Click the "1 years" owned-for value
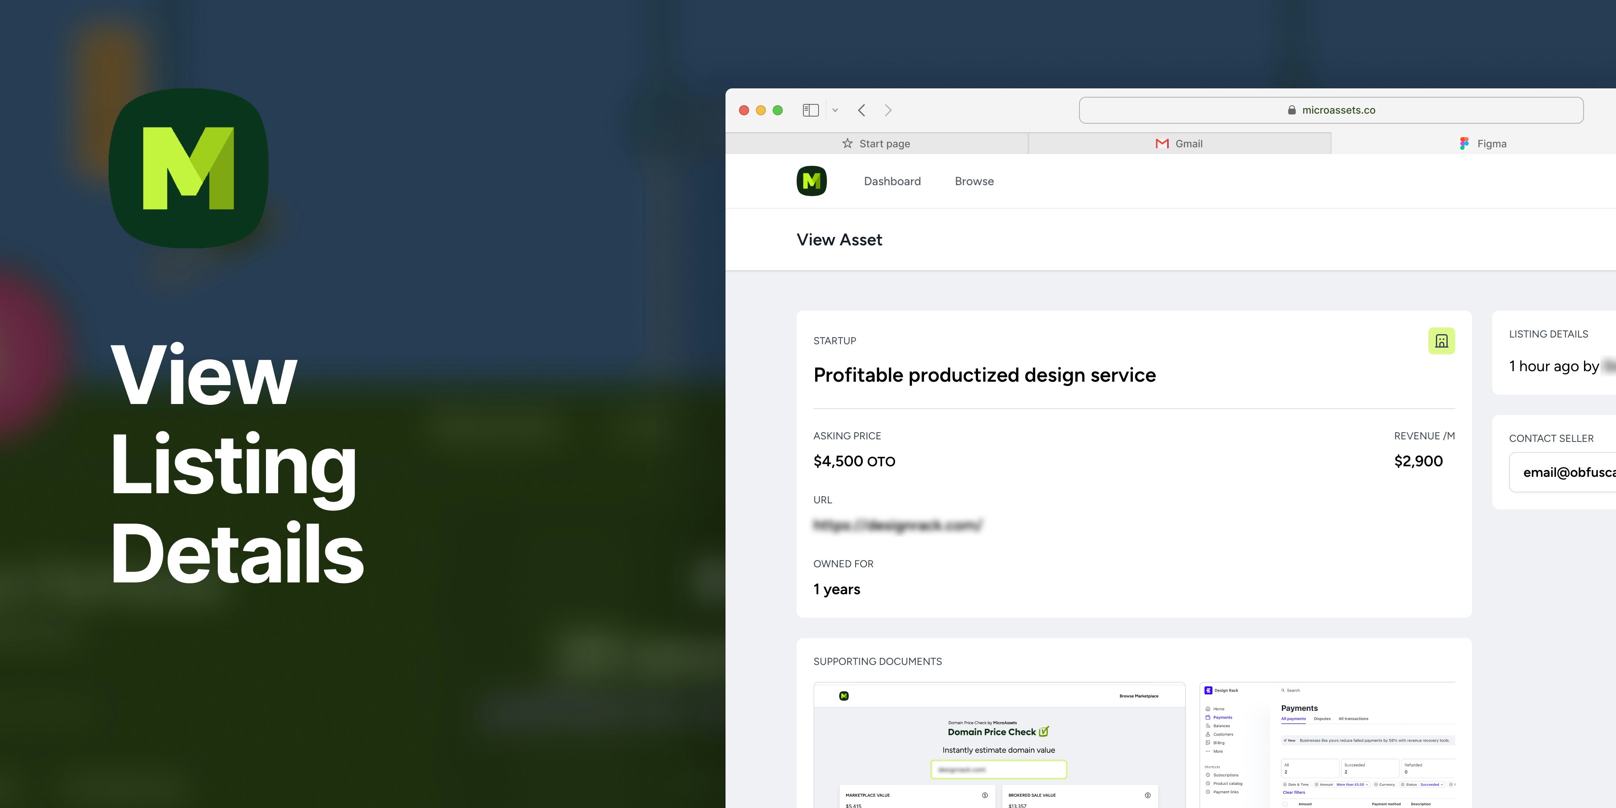Viewport: 1616px width, 808px height. (837, 589)
